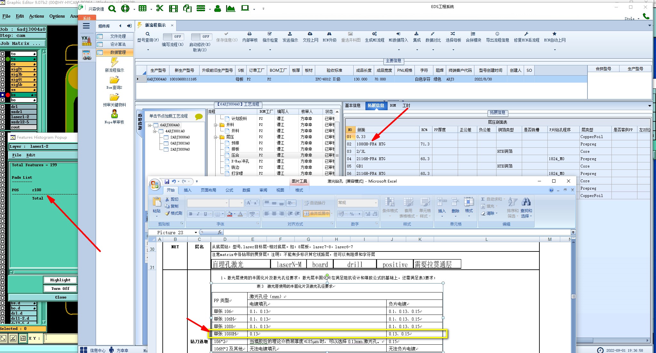
Task: Open the Bom查询2 folder icon
Action: pos(114,80)
